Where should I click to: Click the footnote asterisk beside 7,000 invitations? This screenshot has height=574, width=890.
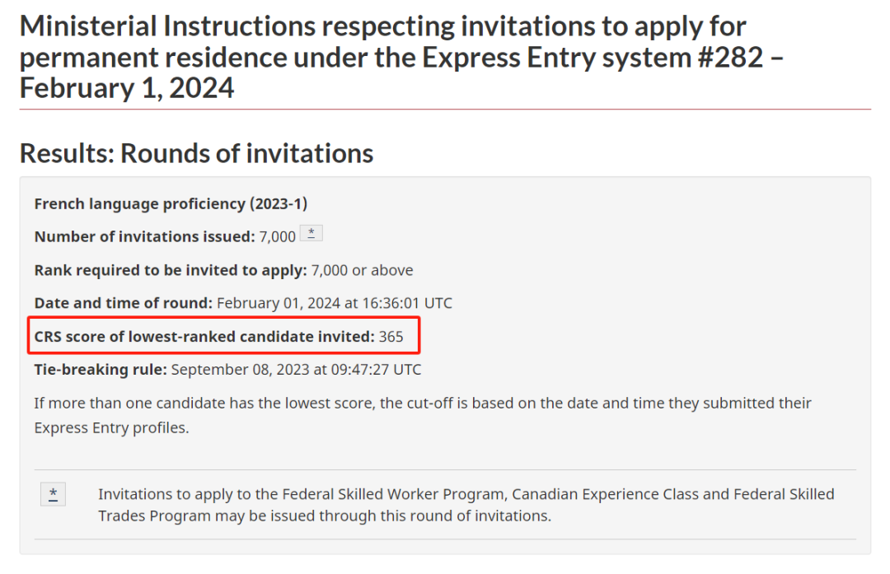pyautogui.click(x=311, y=233)
